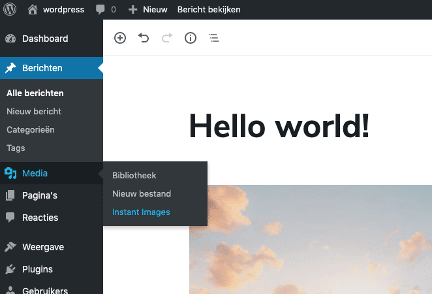Open Categorieën submenu
The image size is (432, 294).
coord(31,129)
